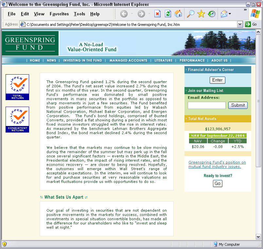Click the Join our Mailing List heading

click(x=206, y=91)
